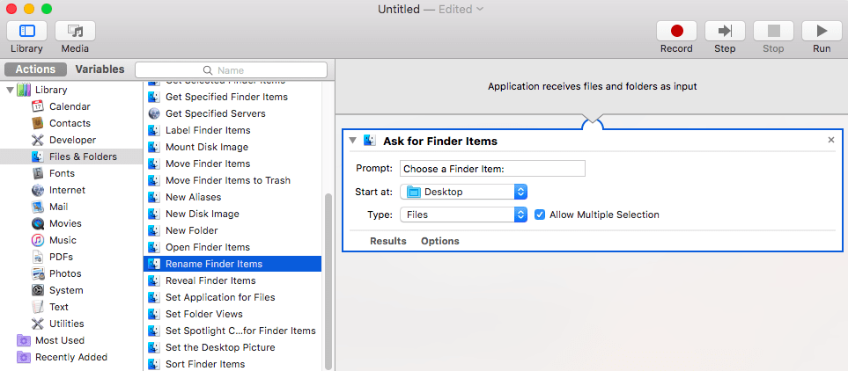Select the Calendar category icon
848x371 pixels.
coord(38,106)
